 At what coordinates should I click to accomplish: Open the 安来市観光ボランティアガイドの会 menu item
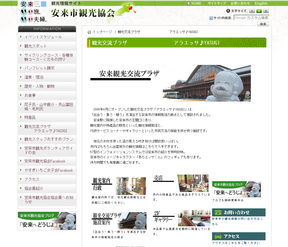point(47,150)
